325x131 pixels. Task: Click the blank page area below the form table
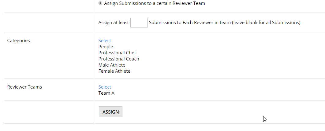(162, 127)
